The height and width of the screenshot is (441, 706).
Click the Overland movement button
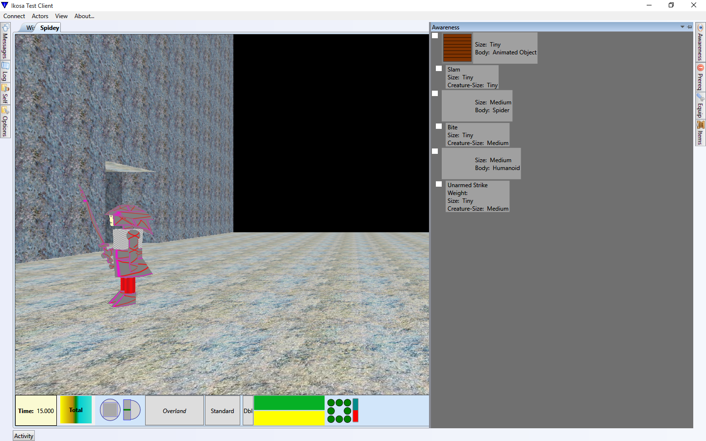pos(175,411)
